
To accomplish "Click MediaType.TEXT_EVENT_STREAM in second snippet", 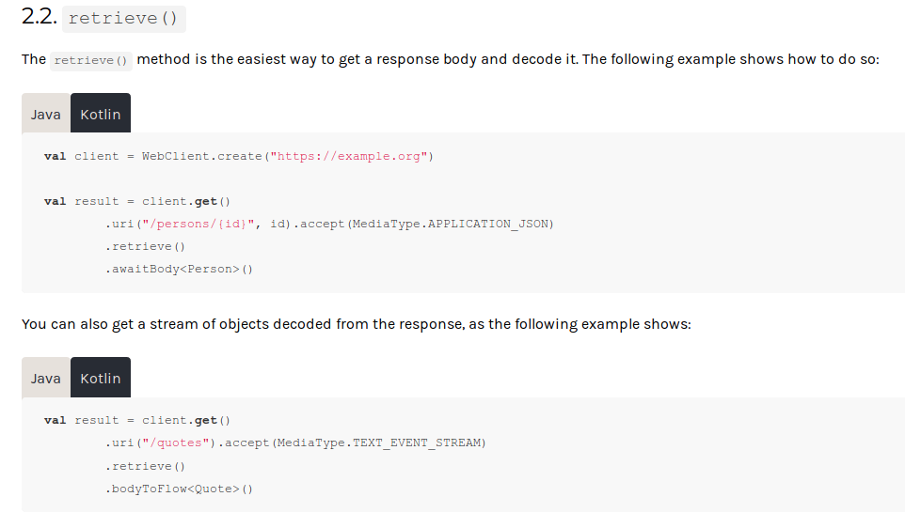I will pos(378,443).
